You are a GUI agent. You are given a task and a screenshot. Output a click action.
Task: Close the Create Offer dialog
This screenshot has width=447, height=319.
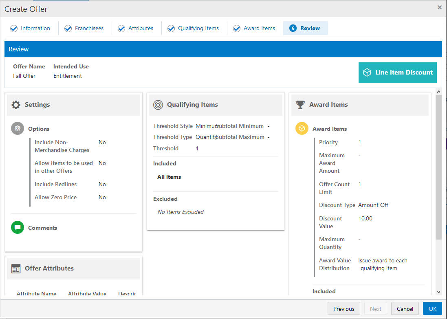point(440,8)
